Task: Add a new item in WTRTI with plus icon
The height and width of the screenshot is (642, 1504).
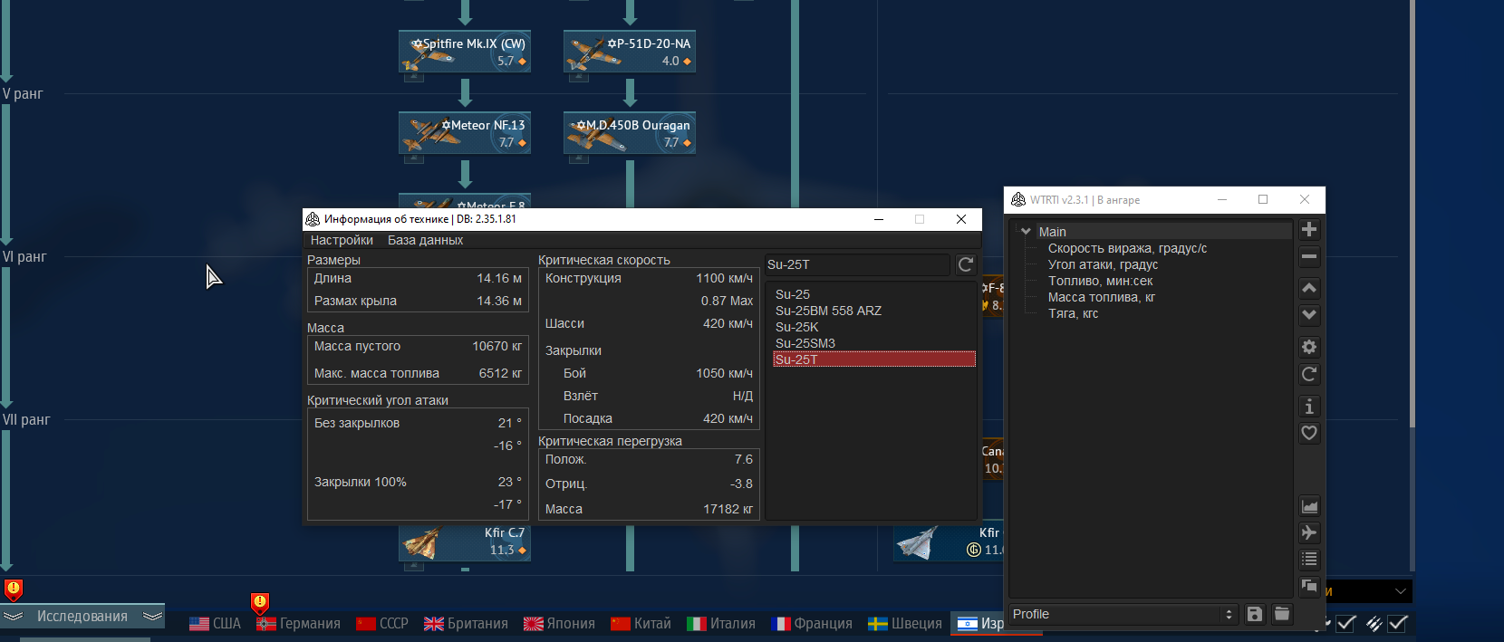Action: coord(1309,230)
